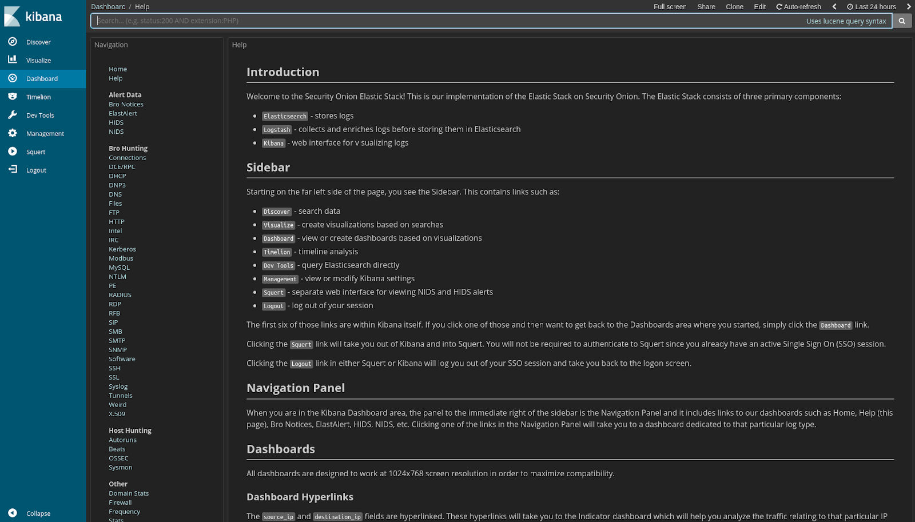Open Timelion via its mask icon
This screenshot has width=915, height=522.
(x=13, y=97)
